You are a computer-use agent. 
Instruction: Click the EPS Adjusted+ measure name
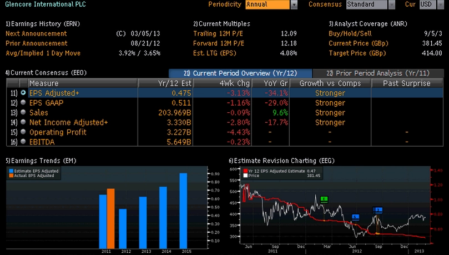54,93
